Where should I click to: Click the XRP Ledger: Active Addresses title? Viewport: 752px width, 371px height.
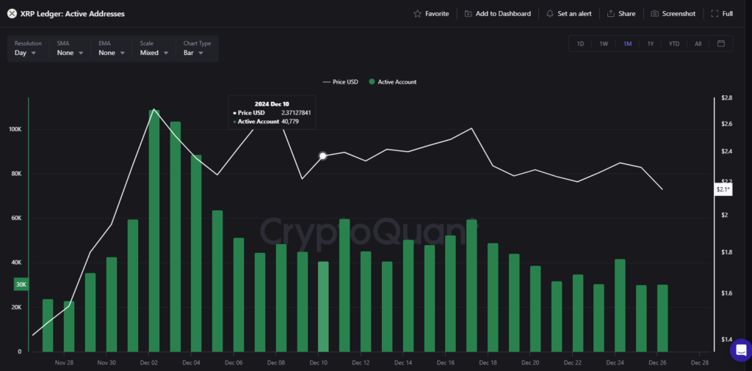pos(73,14)
